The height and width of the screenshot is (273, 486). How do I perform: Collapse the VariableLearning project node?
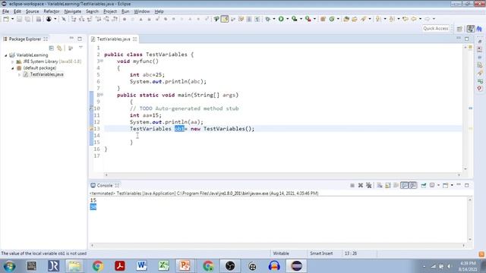click(6, 55)
